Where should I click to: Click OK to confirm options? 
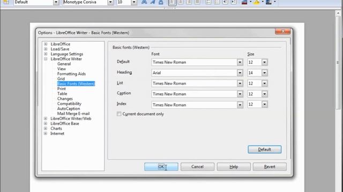tap(161, 167)
